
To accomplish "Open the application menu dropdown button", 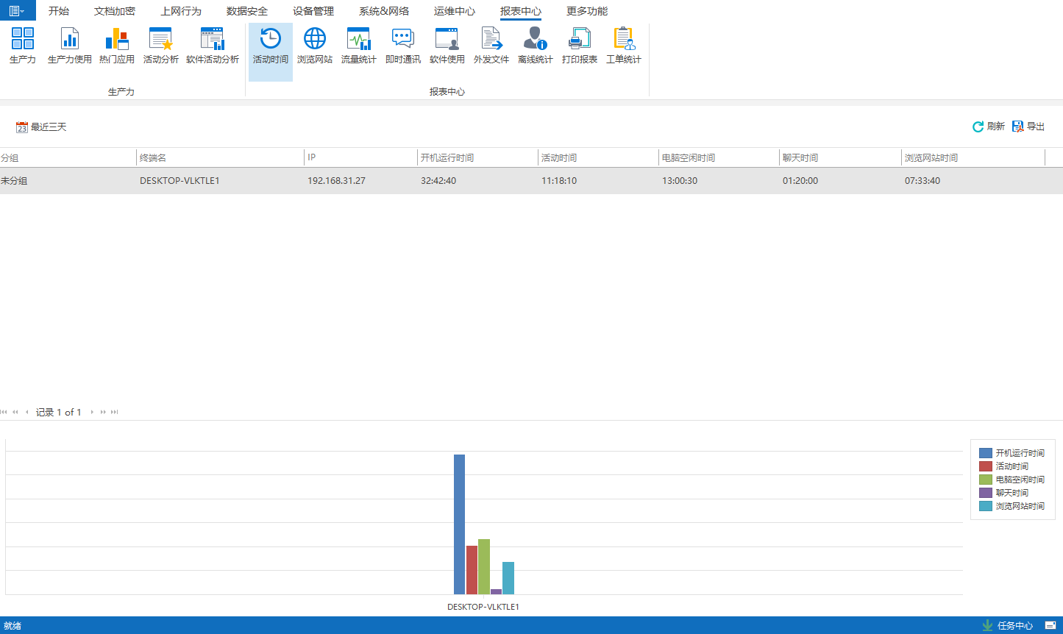I will pyautogui.click(x=18, y=10).
